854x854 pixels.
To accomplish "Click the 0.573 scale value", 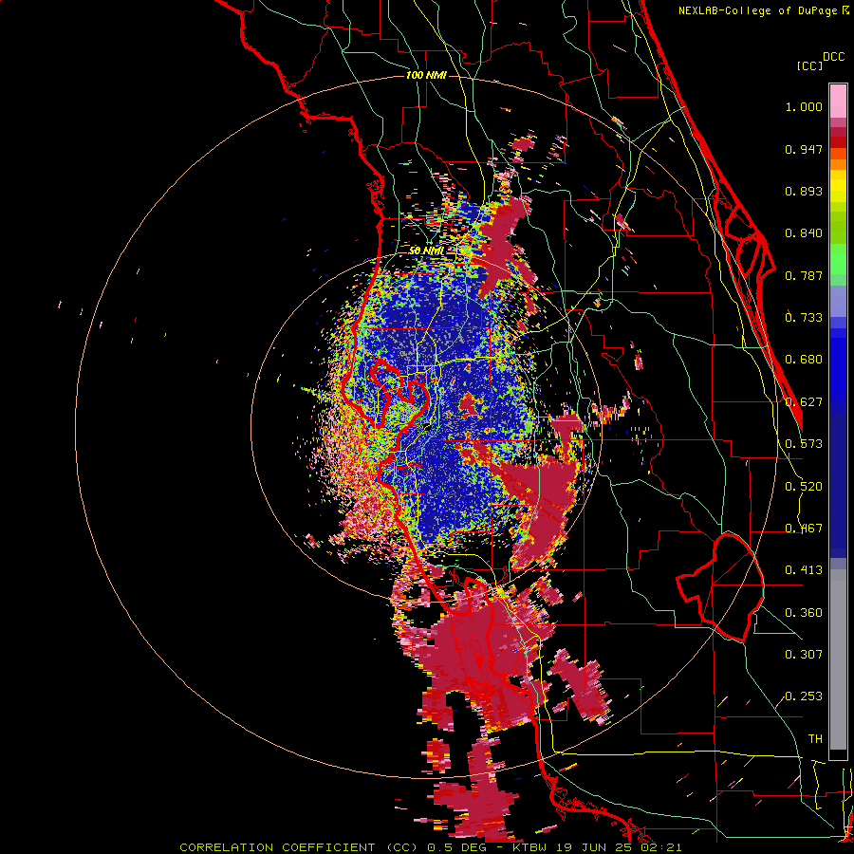I will pyautogui.click(x=804, y=444).
